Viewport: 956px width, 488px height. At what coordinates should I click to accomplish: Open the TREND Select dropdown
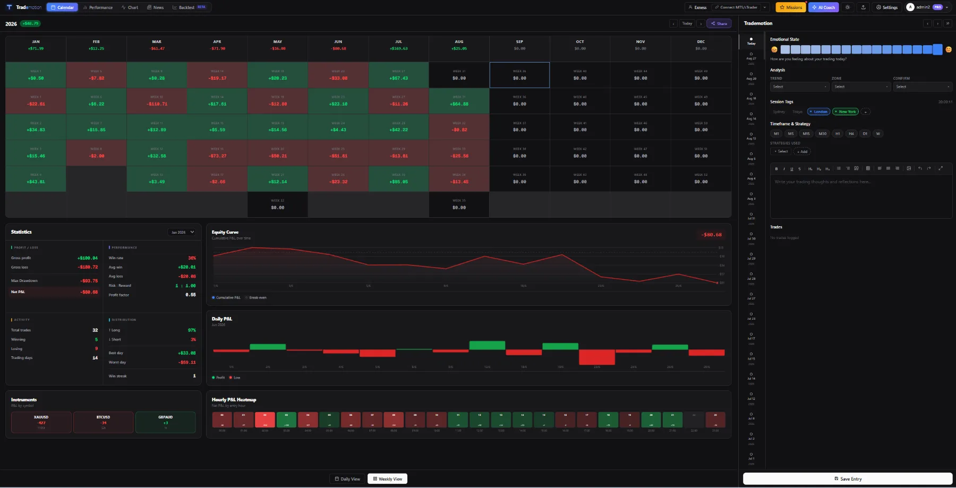799,87
